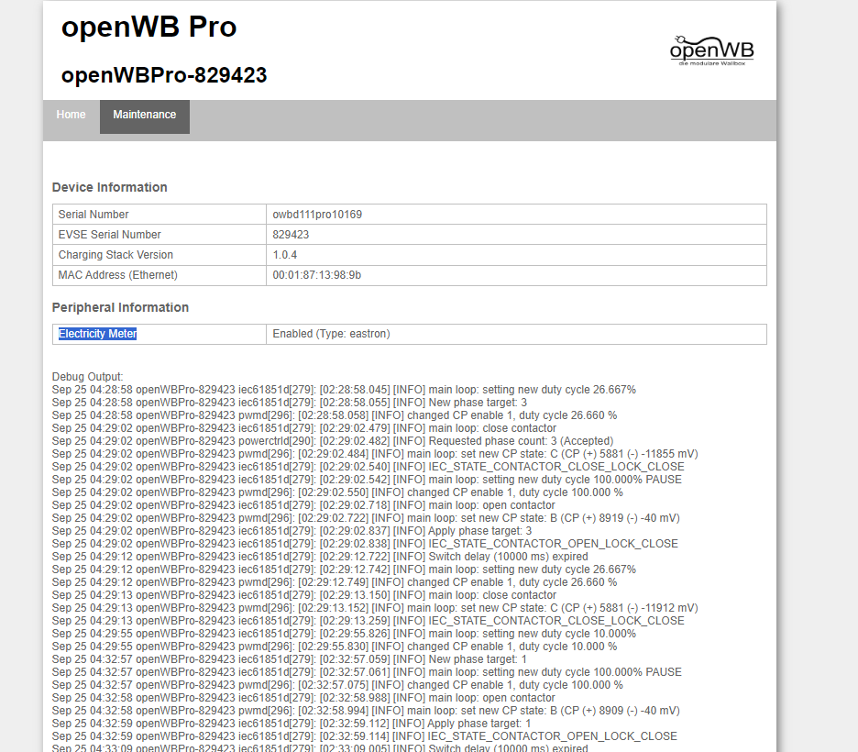Click log line setting duty cycle 26.667% at 02:28:58.045
Screen dimensions: 858x752
344,390
